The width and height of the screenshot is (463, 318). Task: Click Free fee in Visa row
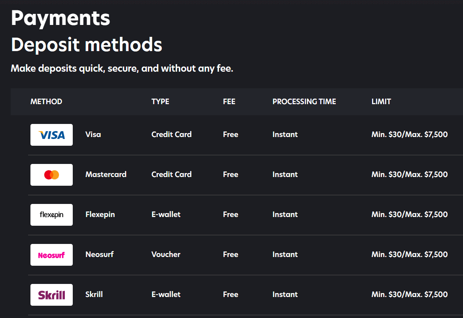coord(231,134)
